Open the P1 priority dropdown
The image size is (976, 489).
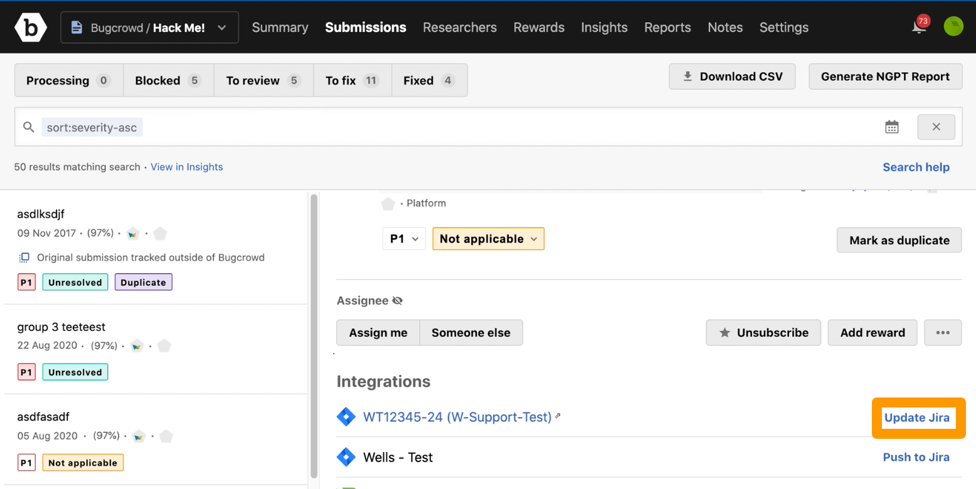click(x=404, y=239)
